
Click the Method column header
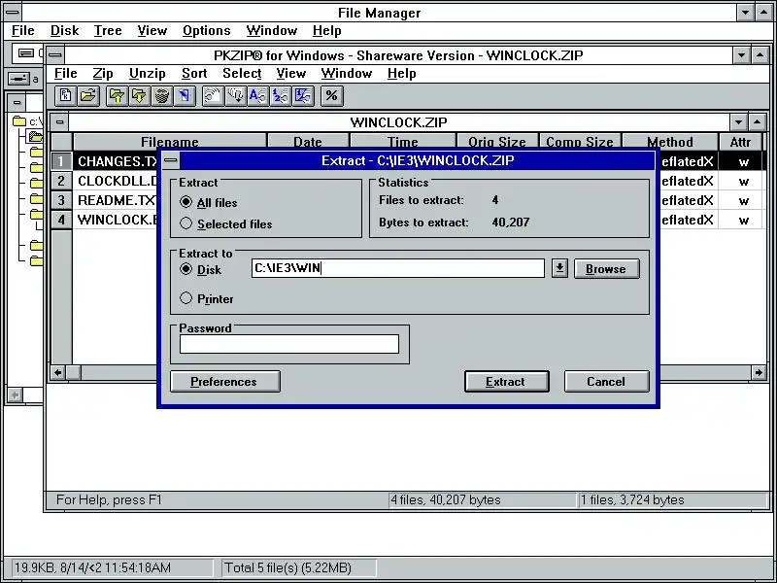[670, 141]
